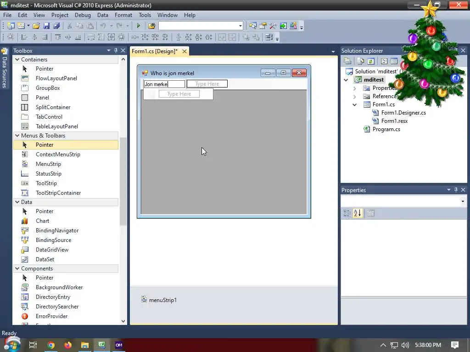Open the Properties Window icon in the main toolbar
The height and width of the screenshot is (352, 470).
(x=263, y=26)
